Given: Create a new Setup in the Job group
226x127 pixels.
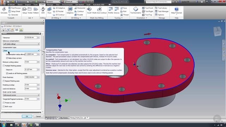Looking at the screenshot, I should [24, 10].
